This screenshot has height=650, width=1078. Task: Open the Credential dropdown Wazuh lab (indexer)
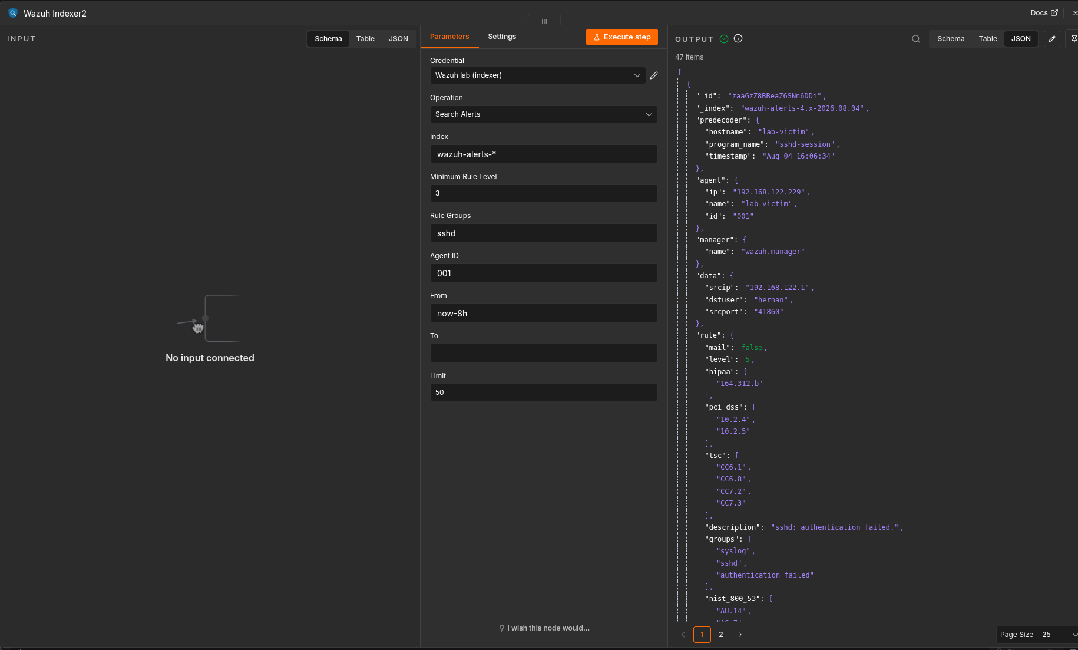coord(538,75)
